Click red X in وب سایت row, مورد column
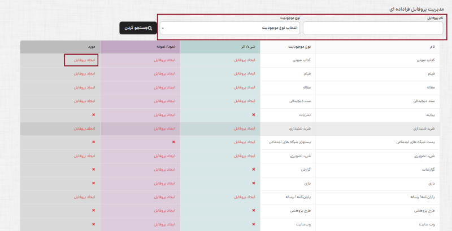Screen dimensions: 452x231 tap(93, 224)
